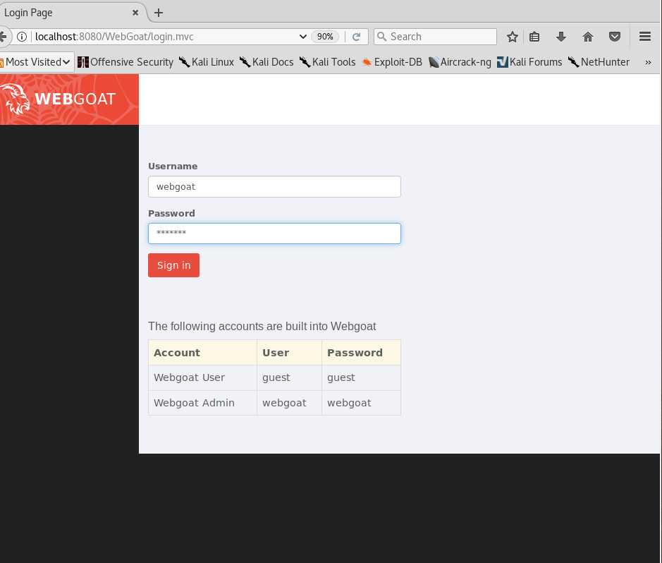Click the Password label above the field

(171, 213)
